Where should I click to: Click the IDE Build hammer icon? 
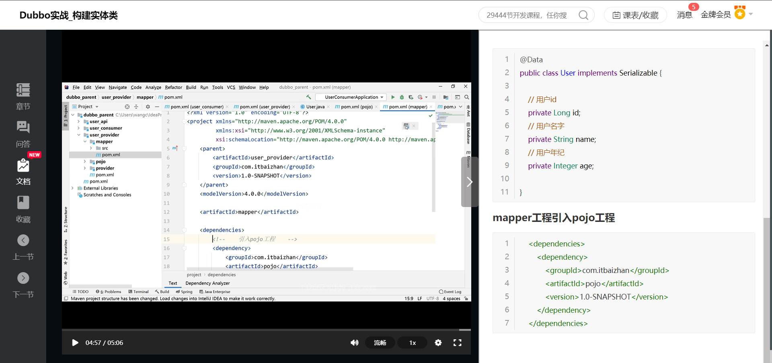pos(309,97)
